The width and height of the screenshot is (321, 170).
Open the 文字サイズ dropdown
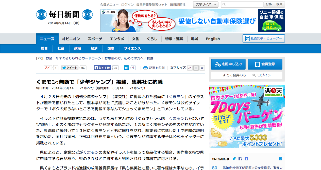pos(206,5)
